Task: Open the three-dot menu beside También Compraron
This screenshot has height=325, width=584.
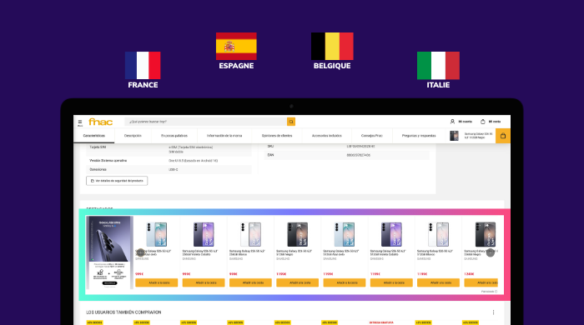Action: 493,312
